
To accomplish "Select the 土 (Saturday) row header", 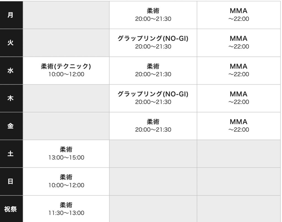I will click(x=10, y=154).
